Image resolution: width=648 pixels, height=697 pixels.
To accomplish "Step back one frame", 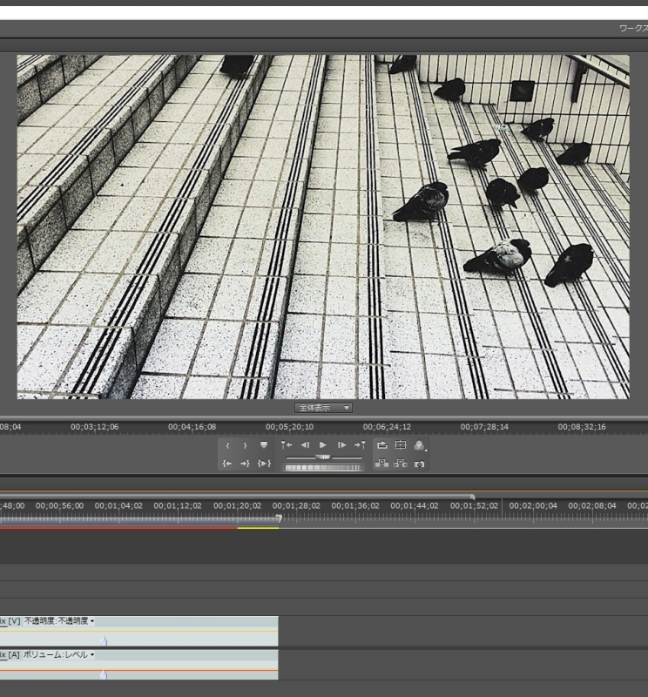I will (x=305, y=445).
